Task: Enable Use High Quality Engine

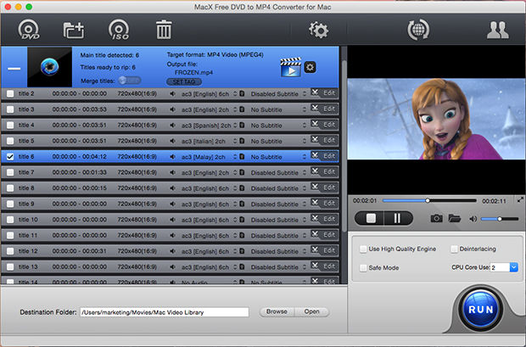Action: coord(363,249)
